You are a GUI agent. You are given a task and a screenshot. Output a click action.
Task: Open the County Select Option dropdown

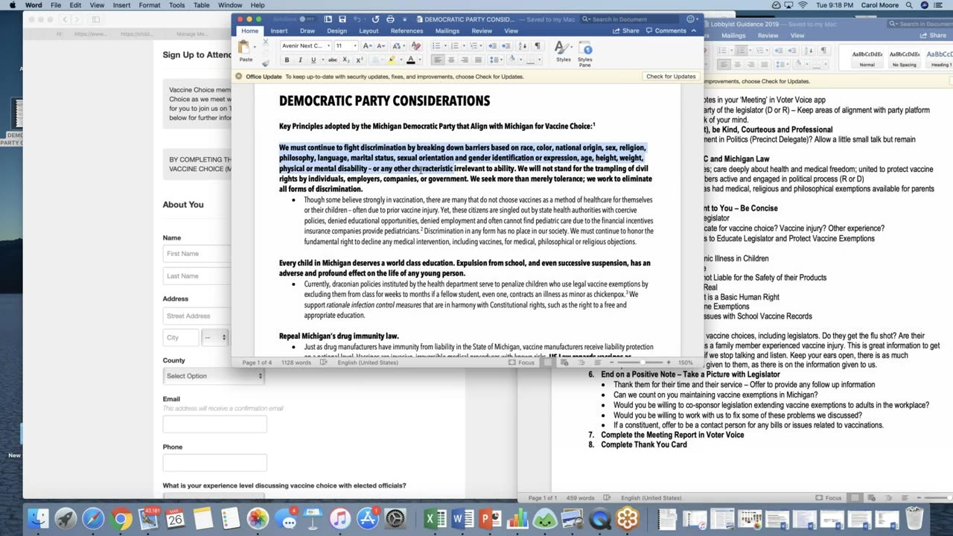[214, 376]
